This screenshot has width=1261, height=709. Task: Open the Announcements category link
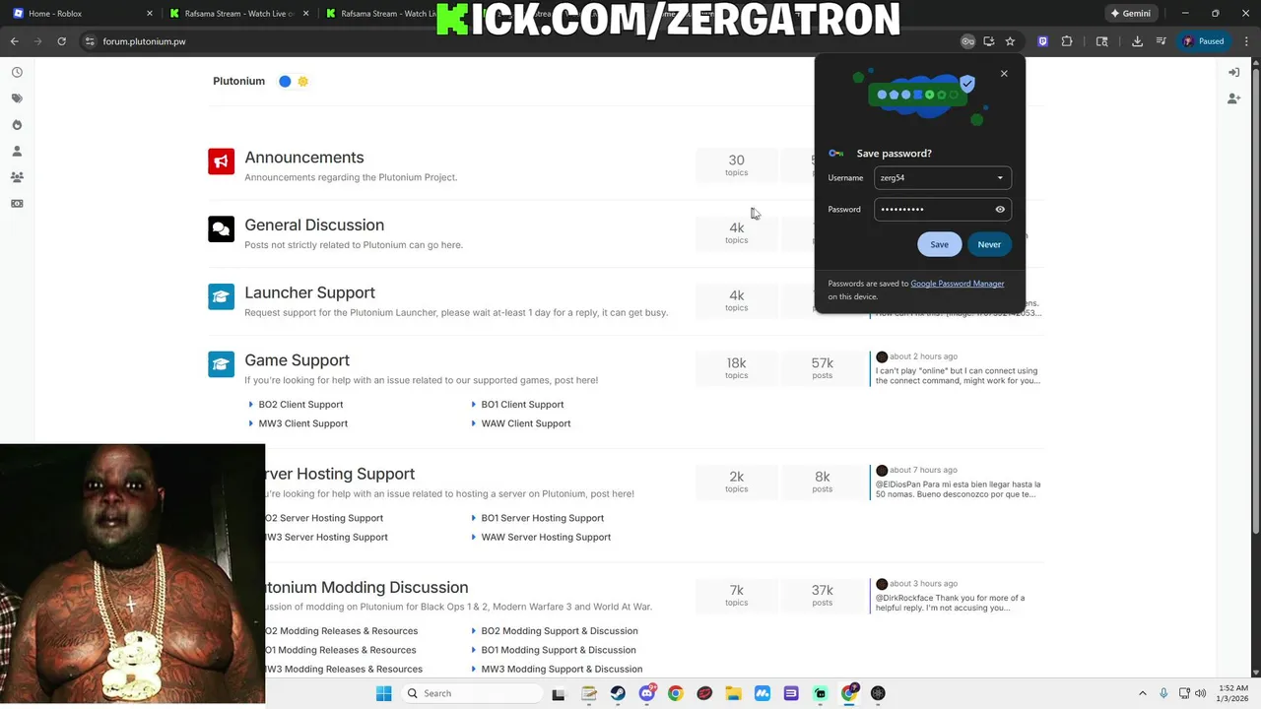pos(303,158)
